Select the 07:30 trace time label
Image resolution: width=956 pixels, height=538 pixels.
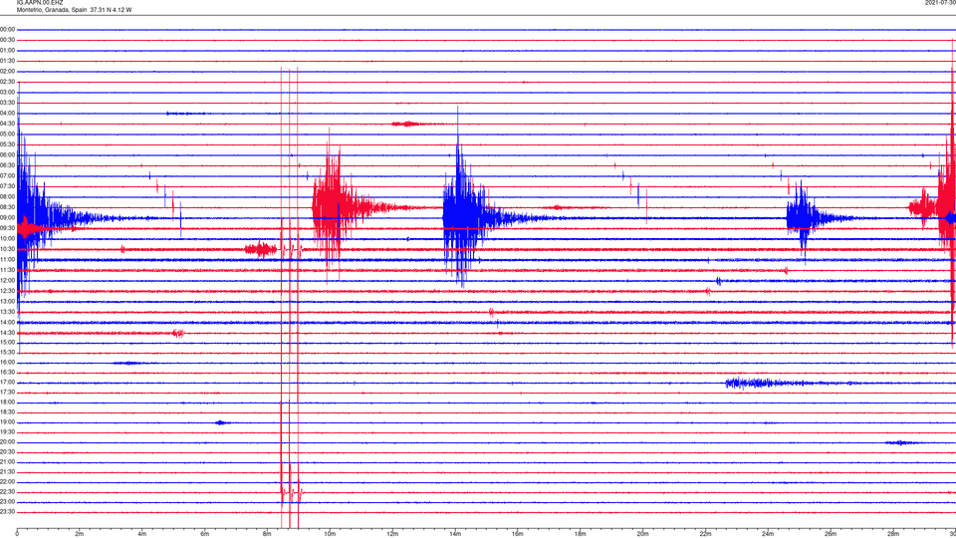[x=7, y=186]
